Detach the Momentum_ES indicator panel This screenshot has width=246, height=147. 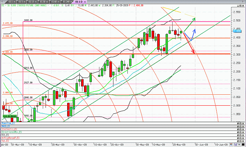tap(238, 123)
